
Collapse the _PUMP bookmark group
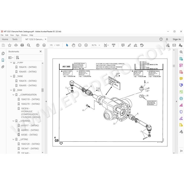click(x=11, y=63)
